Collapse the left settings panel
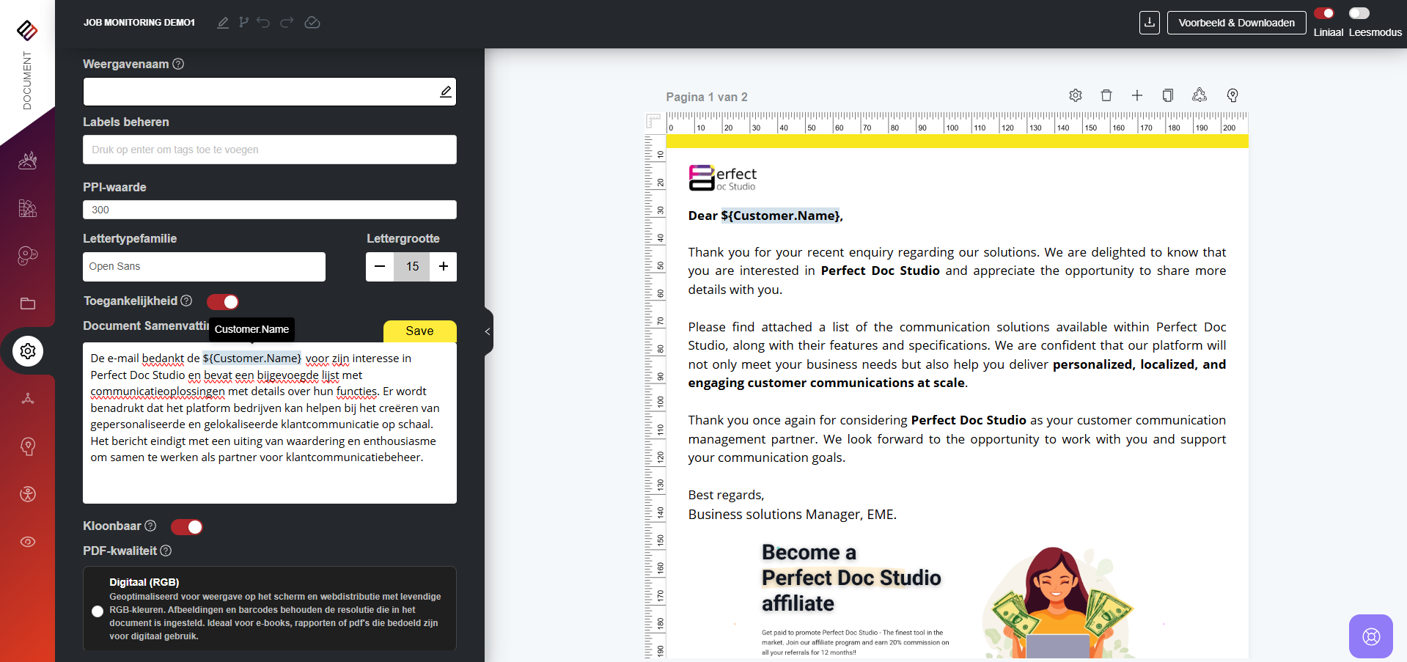Viewport: 1407px width, 662px height. (x=488, y=331)
